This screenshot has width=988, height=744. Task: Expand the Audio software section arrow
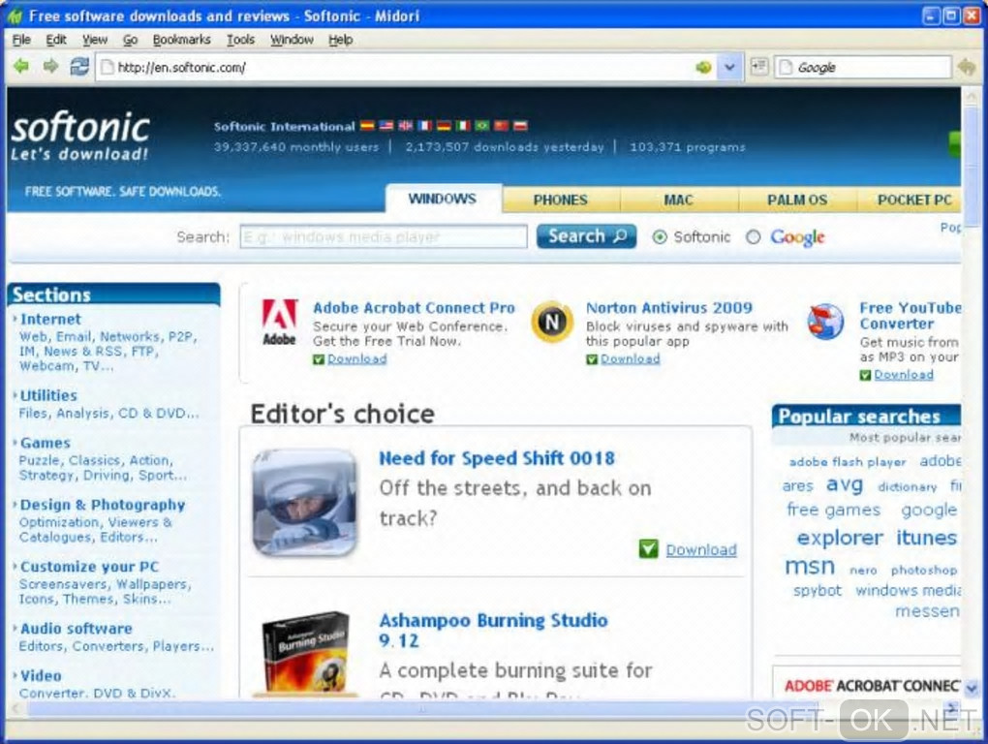(15, 628)
